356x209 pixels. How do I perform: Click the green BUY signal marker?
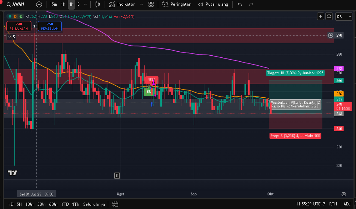(x=149, y=92)
